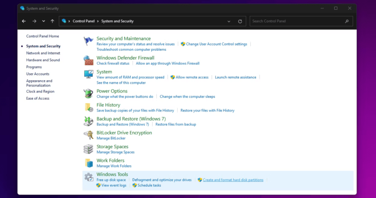The image size is (376, 198).
Task: Click the Security and Maintenance flag icon
Action: (x=88, y=41)
